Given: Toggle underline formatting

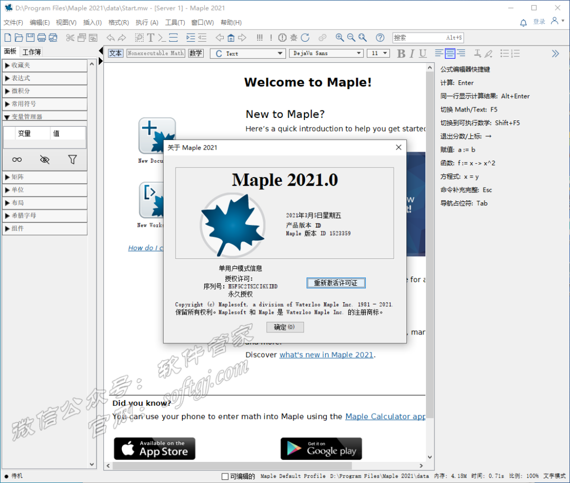Looking at the screenshot, I should coord(422,53).
